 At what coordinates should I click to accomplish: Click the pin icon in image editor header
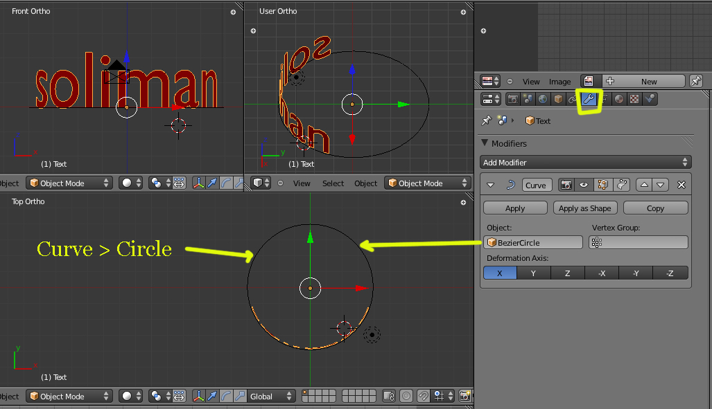coord(695,81)
